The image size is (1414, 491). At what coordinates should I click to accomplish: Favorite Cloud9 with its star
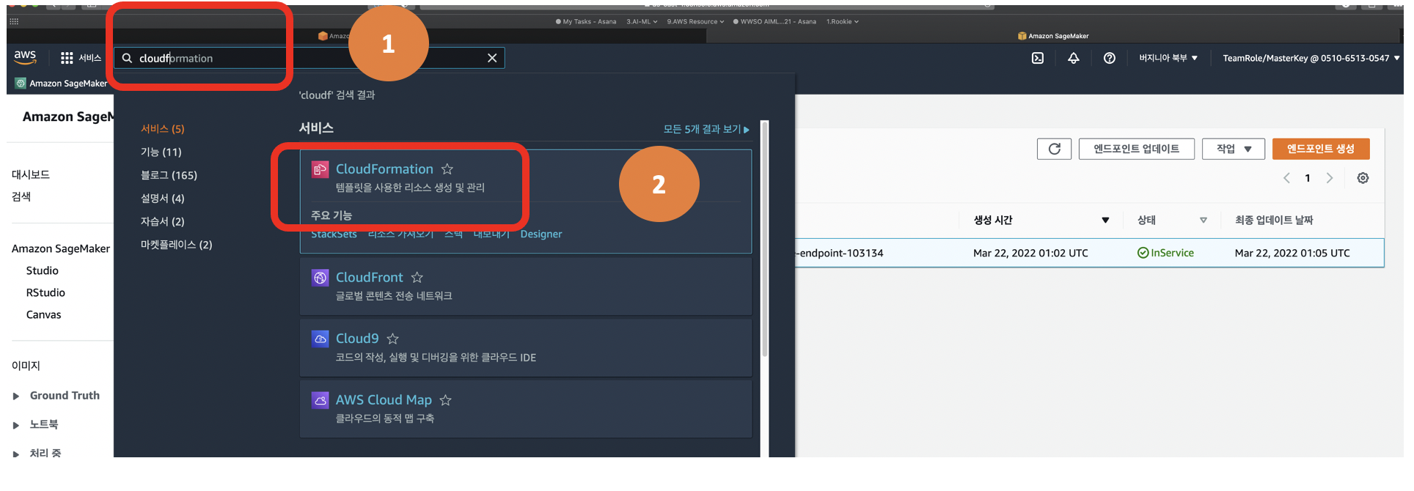393,339
